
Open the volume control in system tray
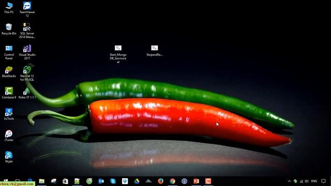click(x=307, y=181)
